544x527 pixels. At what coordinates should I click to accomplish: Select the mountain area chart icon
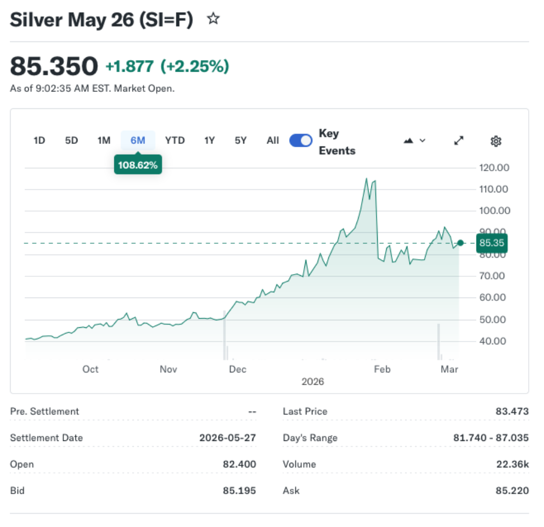click(x=408, y=141)
